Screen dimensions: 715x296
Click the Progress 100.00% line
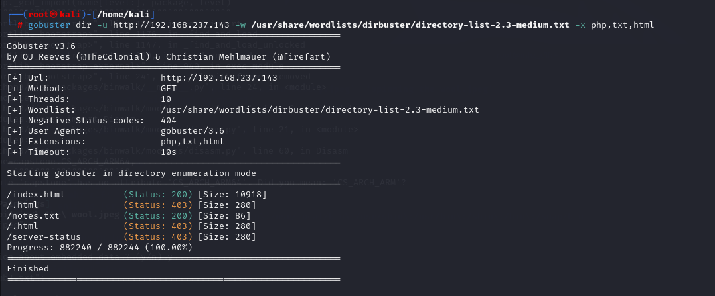click(100, 247)
